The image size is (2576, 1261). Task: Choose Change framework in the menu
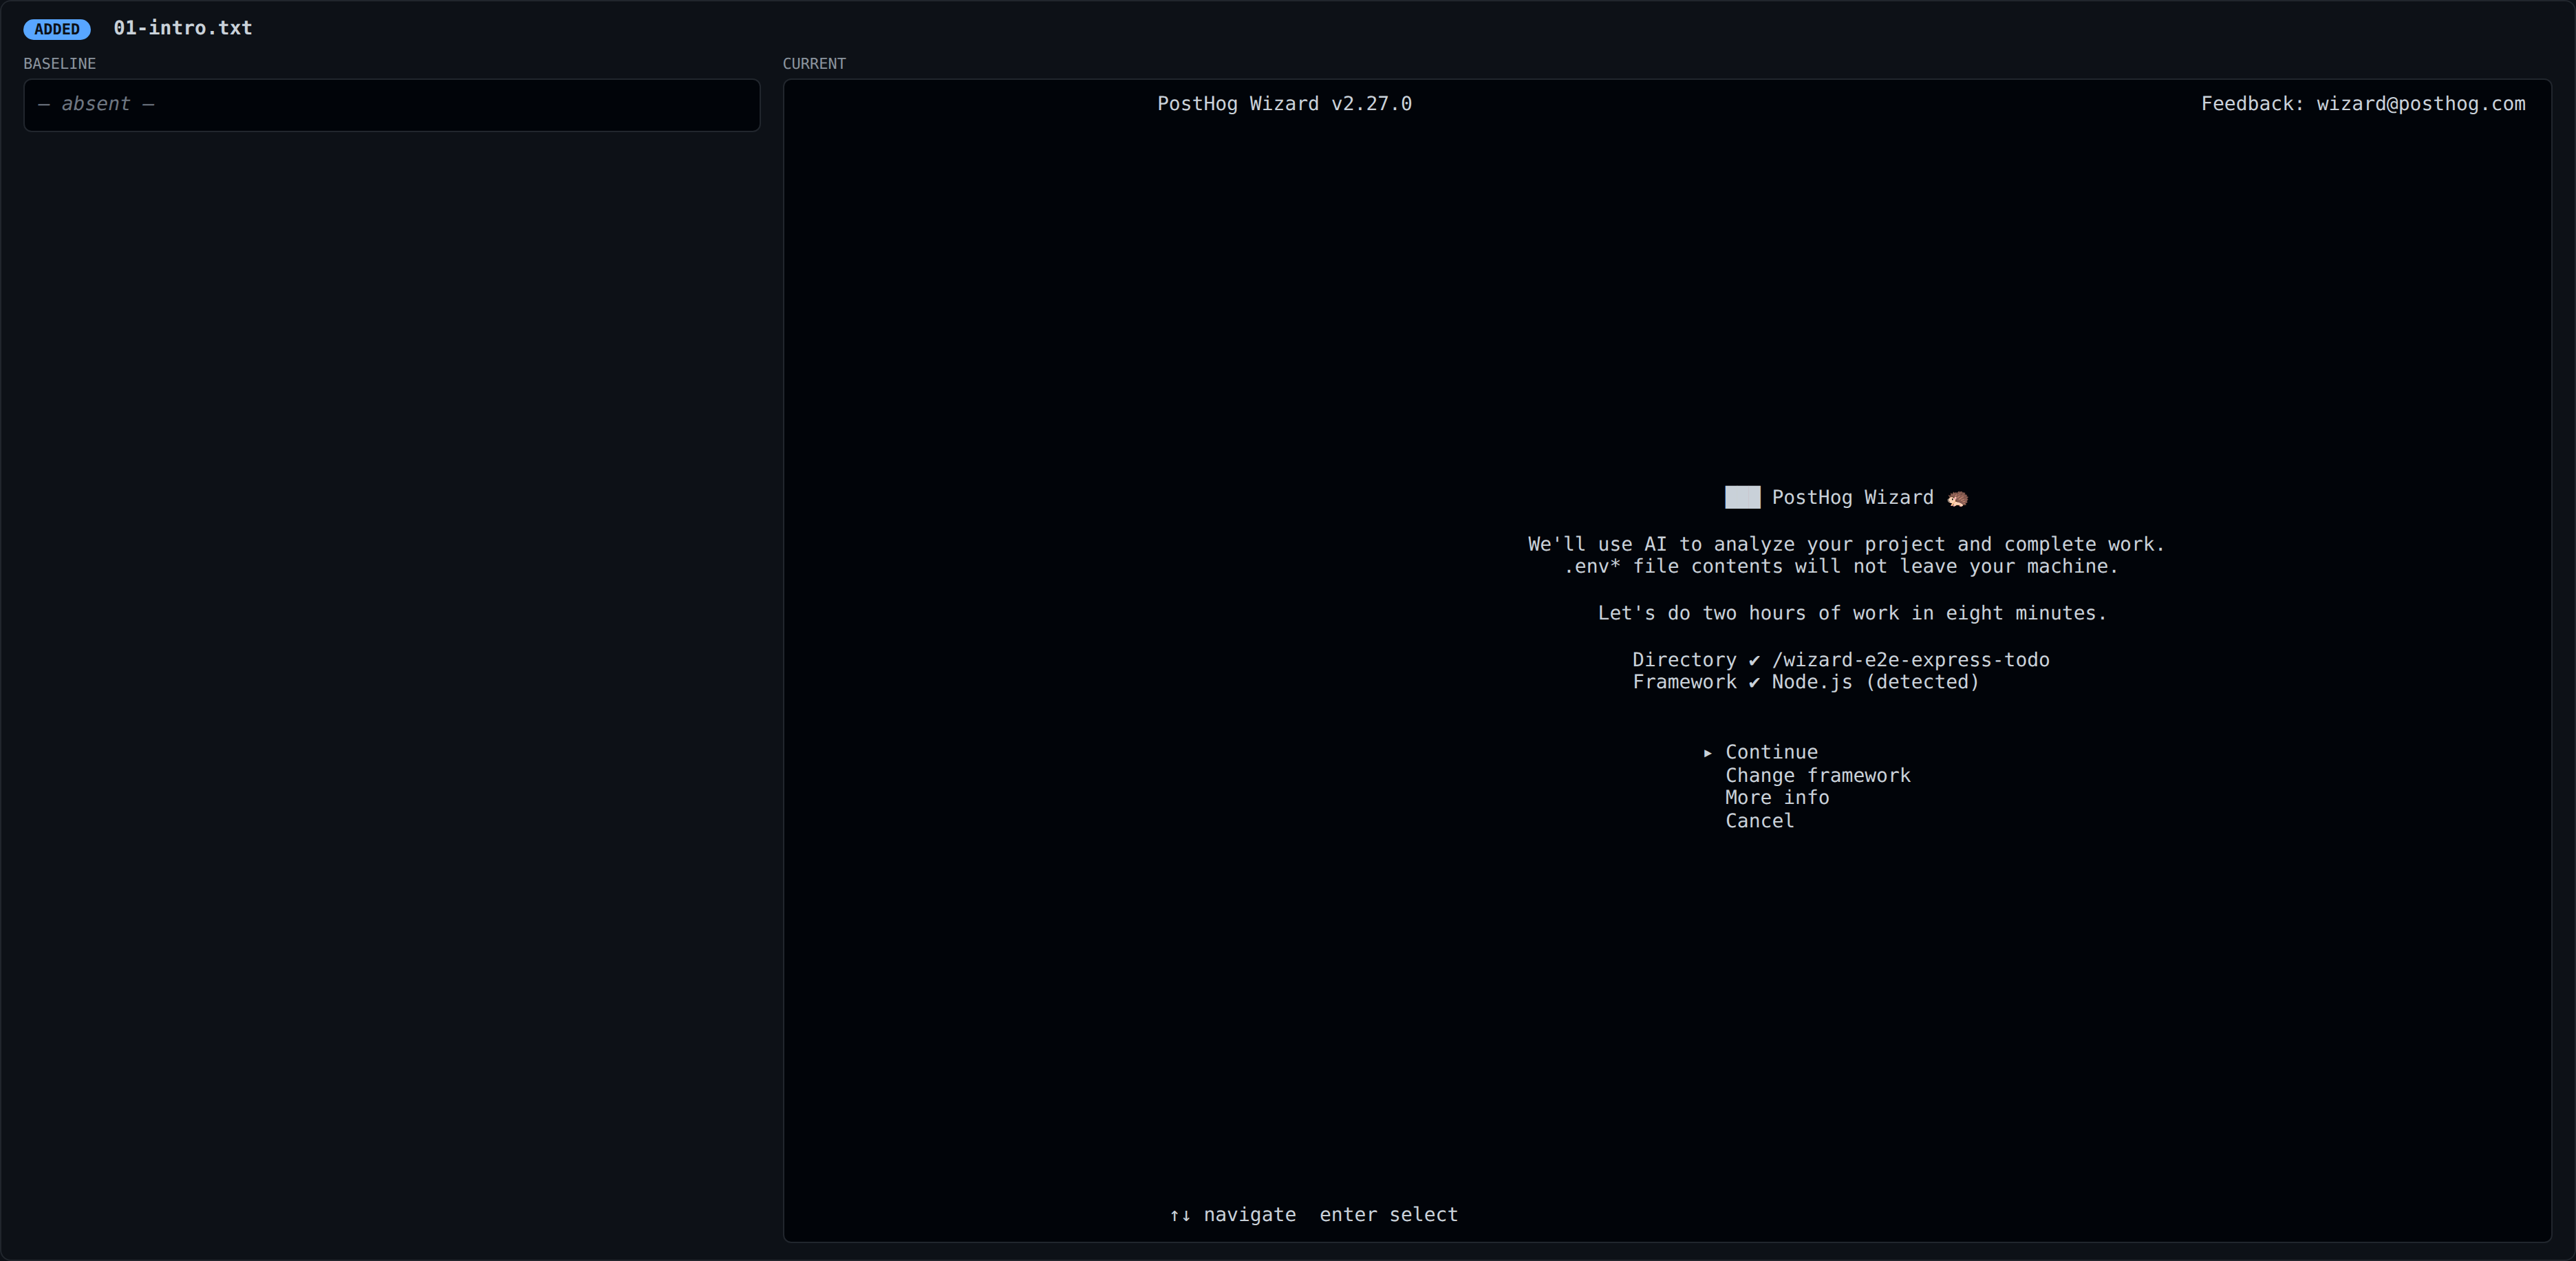coord(1817,776)
